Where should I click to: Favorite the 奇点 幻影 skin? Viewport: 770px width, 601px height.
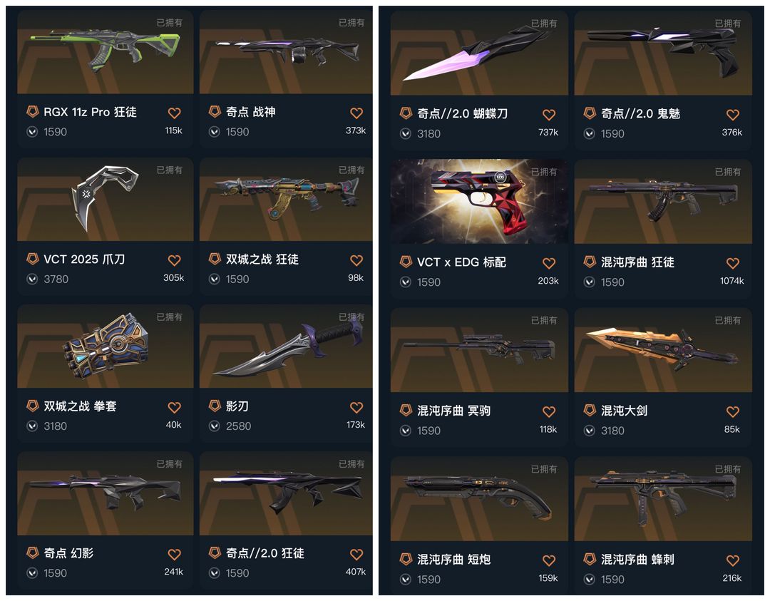point(175,555)
